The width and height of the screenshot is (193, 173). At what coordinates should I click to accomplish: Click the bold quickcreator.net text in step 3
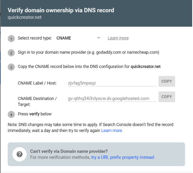(x=145, y=67)
